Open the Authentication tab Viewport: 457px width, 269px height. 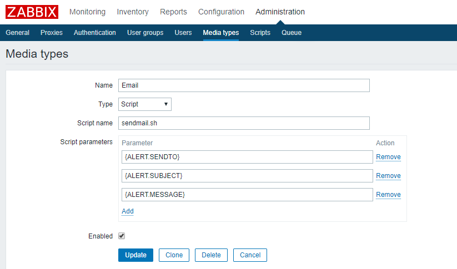pyautogui.click(x=95, y=33)
